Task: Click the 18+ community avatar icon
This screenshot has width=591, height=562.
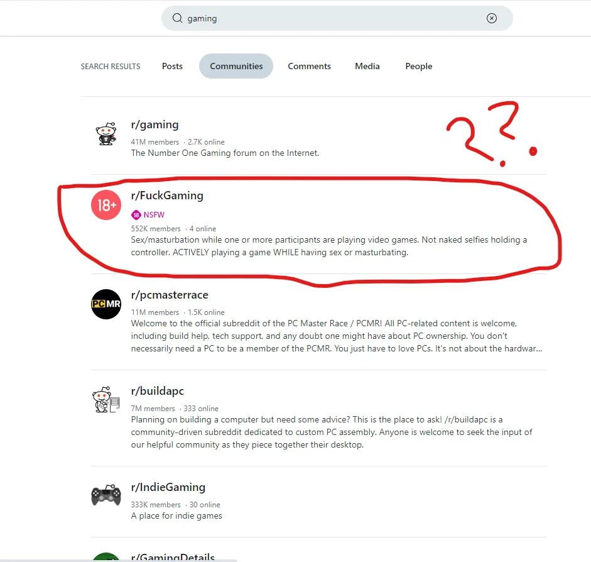Action: [x=106, y=205]
